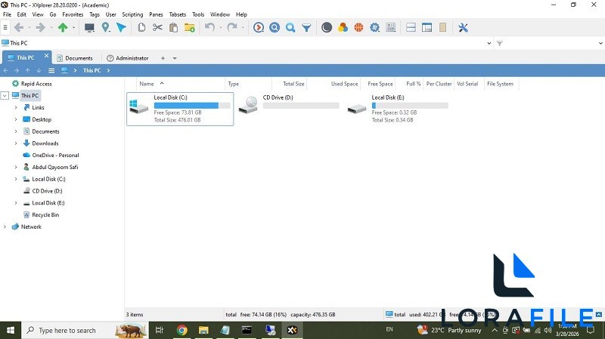
Task: Open the Tools menu
Action: click(x=198, y=14)
